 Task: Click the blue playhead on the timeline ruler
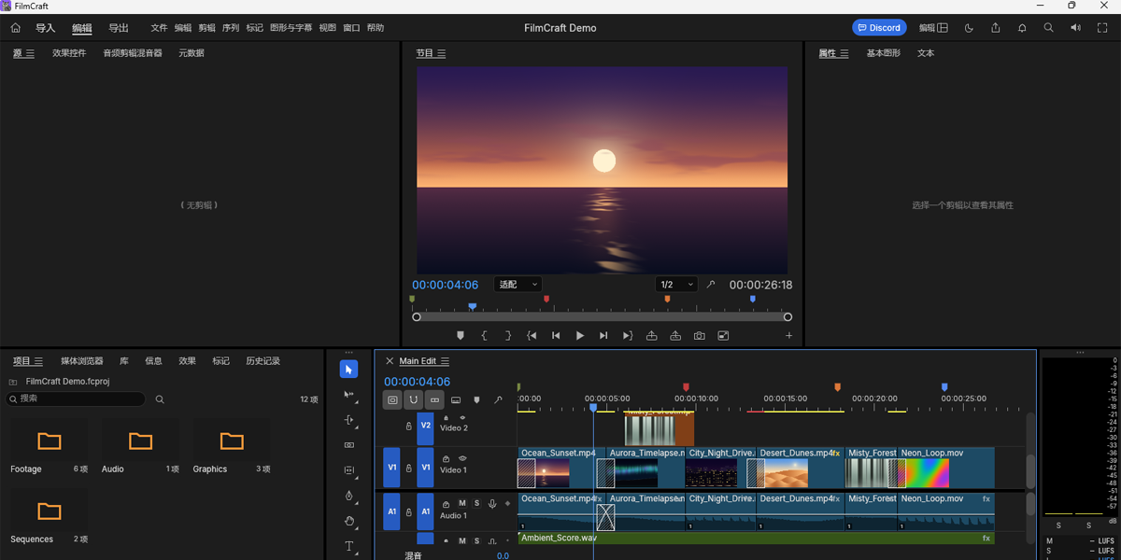(593, 407)
